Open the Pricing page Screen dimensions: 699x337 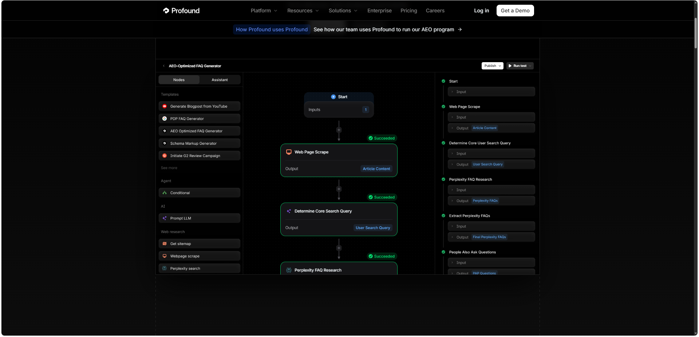pyautogui.click(x=409, y=11)
